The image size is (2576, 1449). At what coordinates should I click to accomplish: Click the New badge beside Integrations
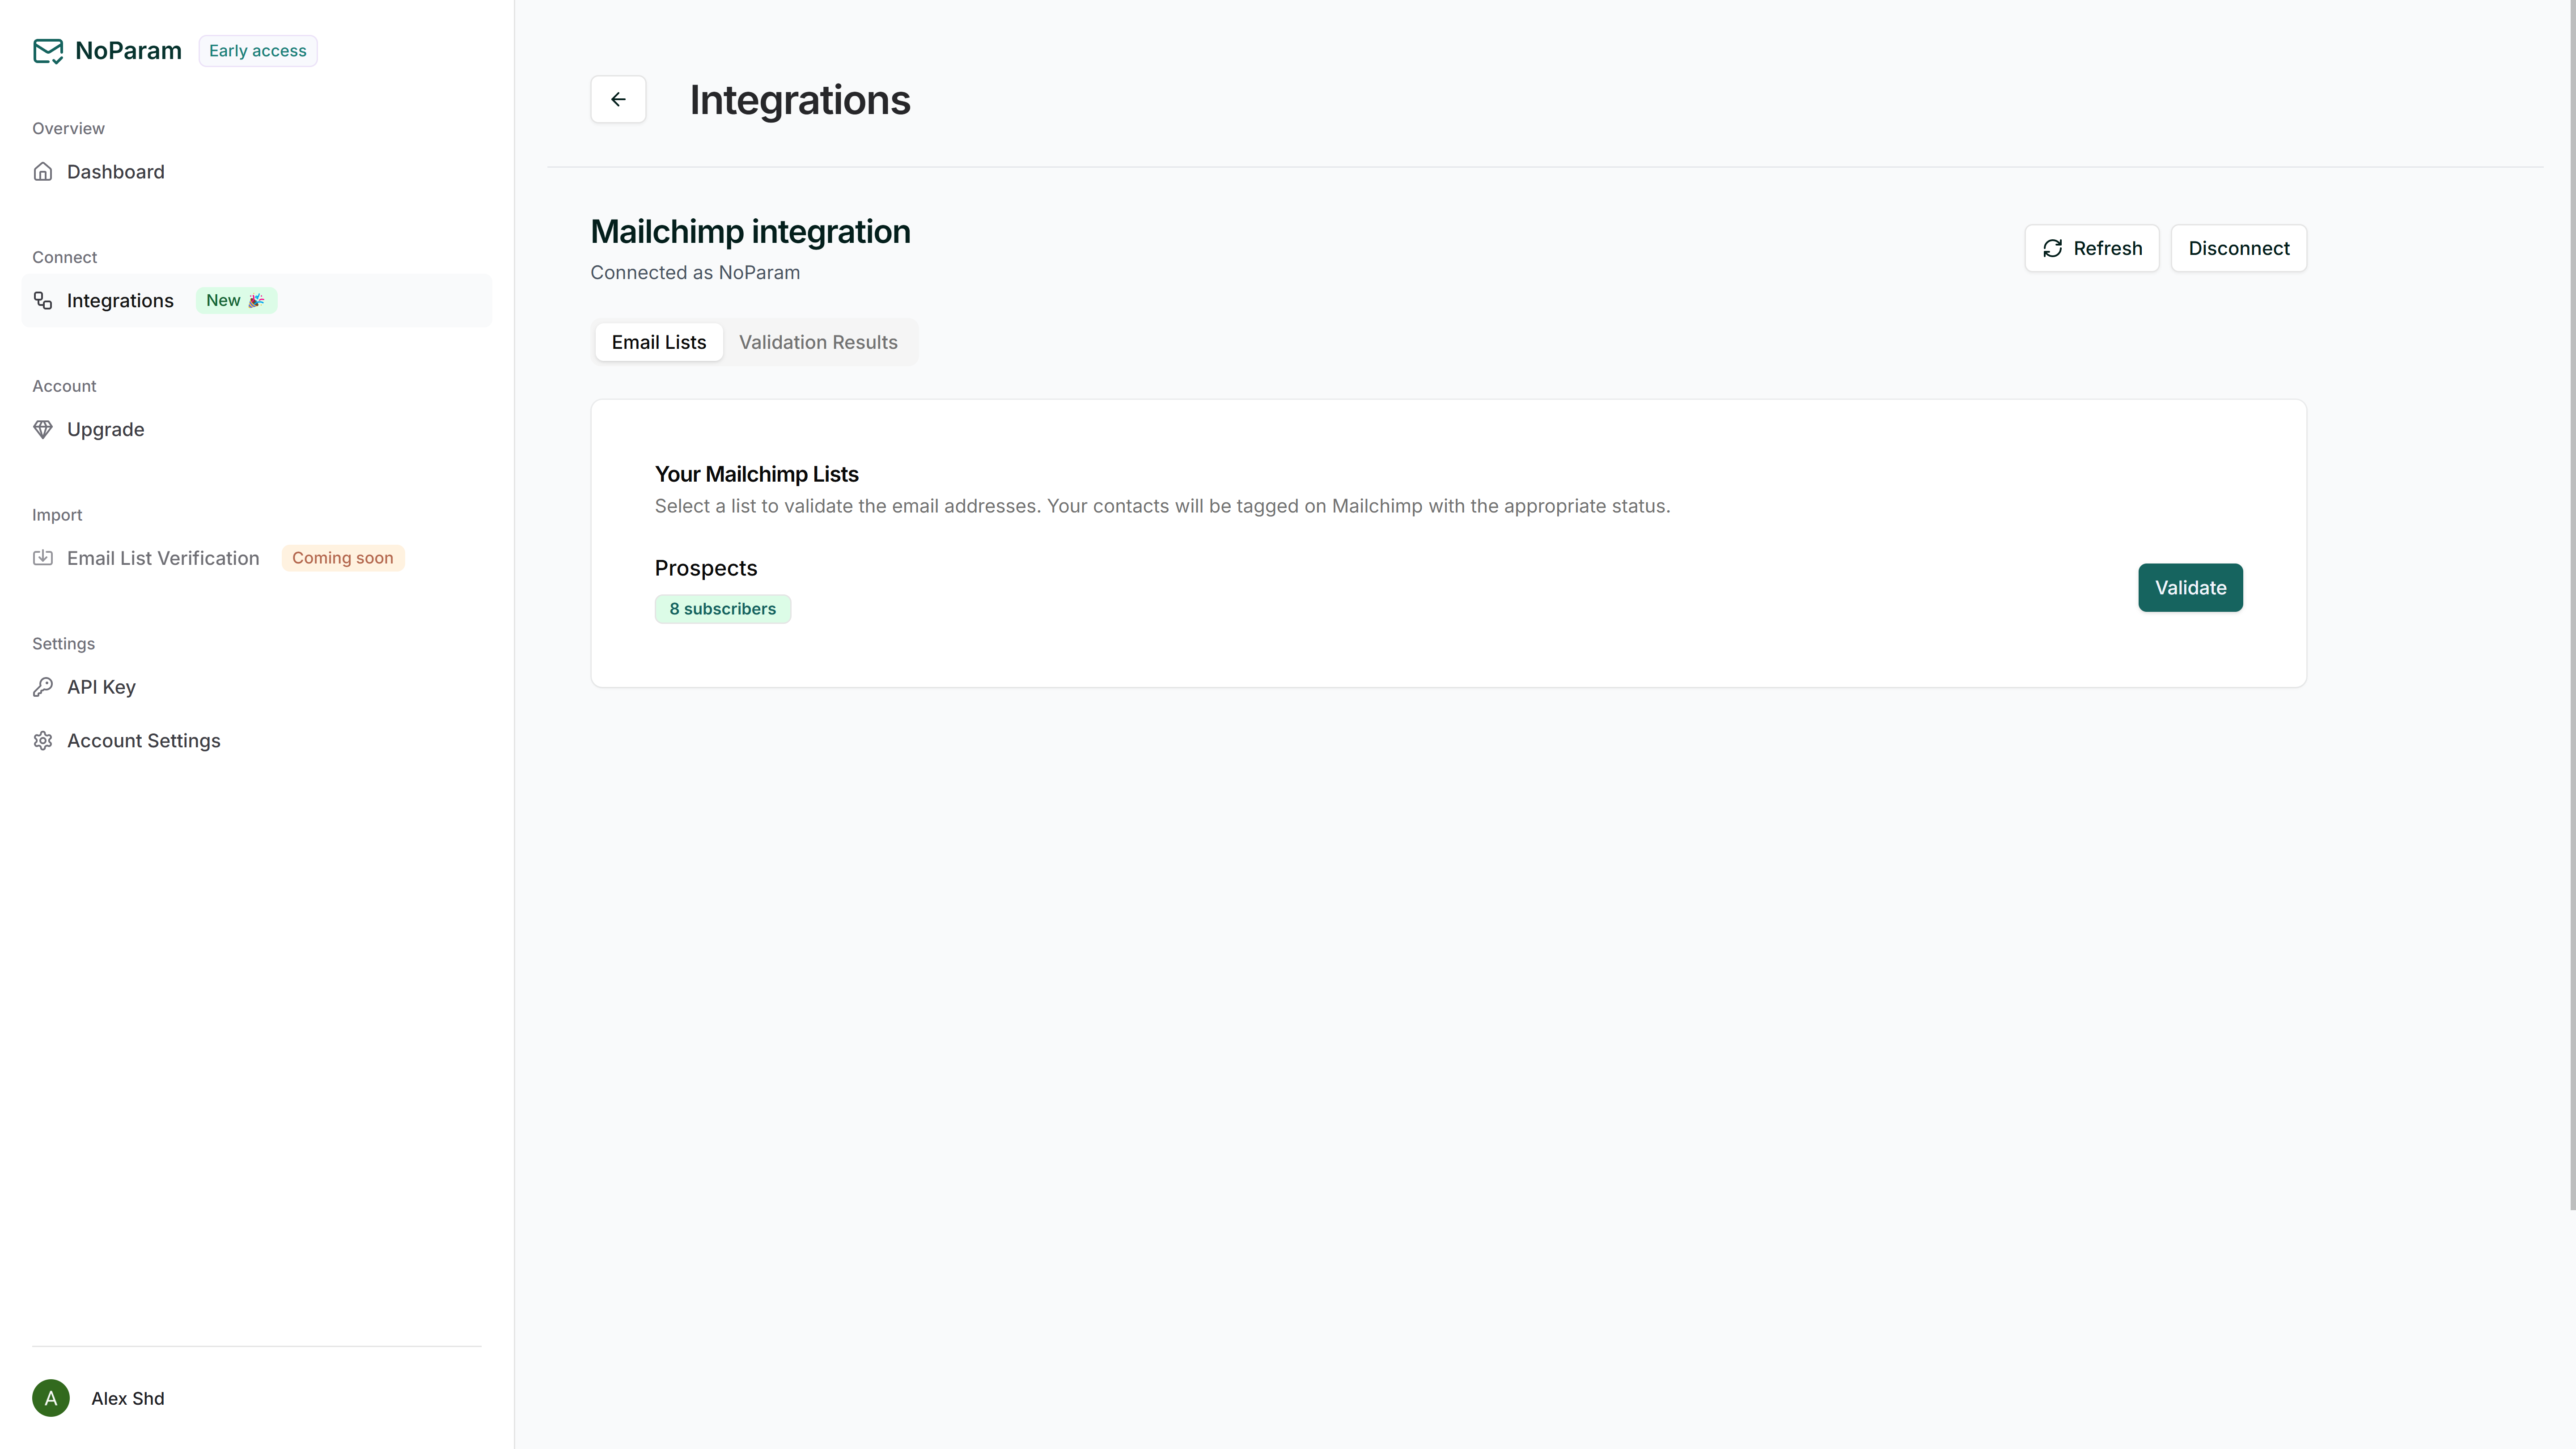pyautogui.click(x=236, y=301)
